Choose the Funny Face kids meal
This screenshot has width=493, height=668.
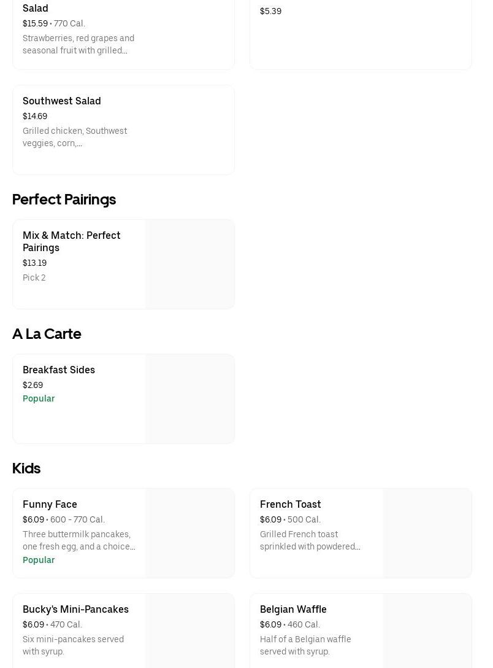[123, 534]
